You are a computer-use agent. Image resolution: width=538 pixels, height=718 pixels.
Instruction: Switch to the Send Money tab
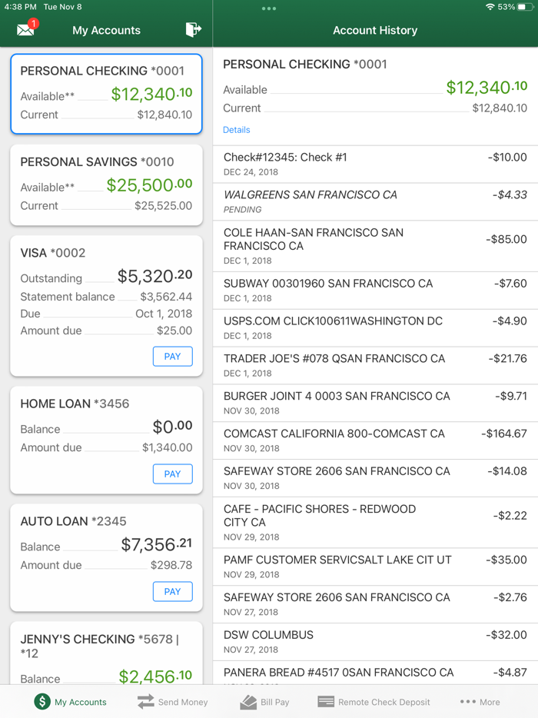172,701
